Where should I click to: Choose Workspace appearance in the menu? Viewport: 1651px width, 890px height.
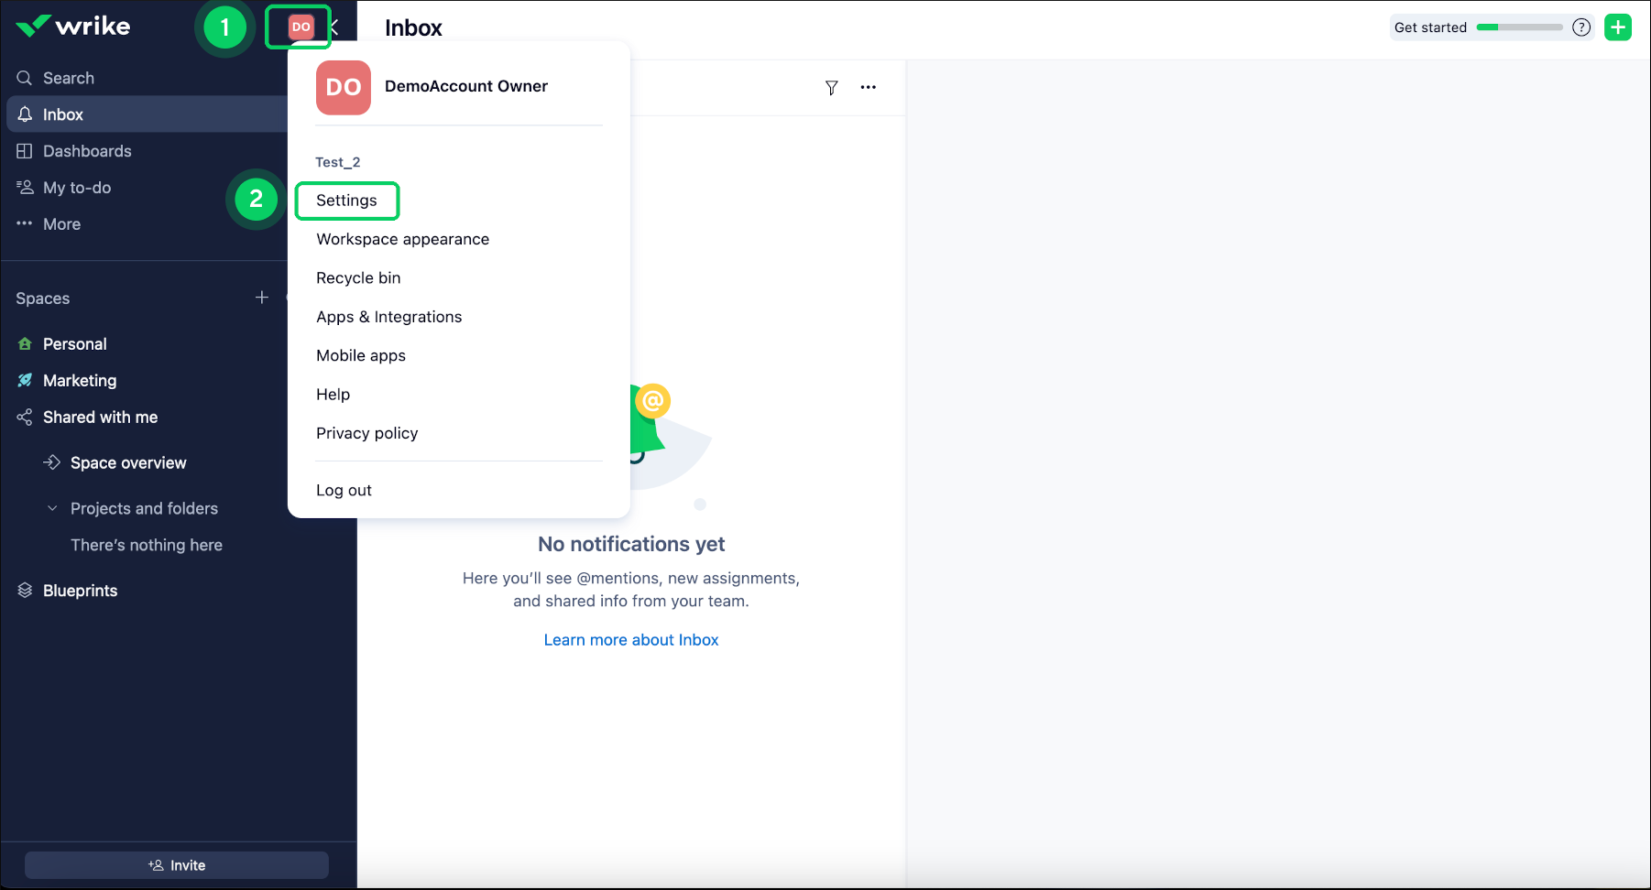(402, 239)
